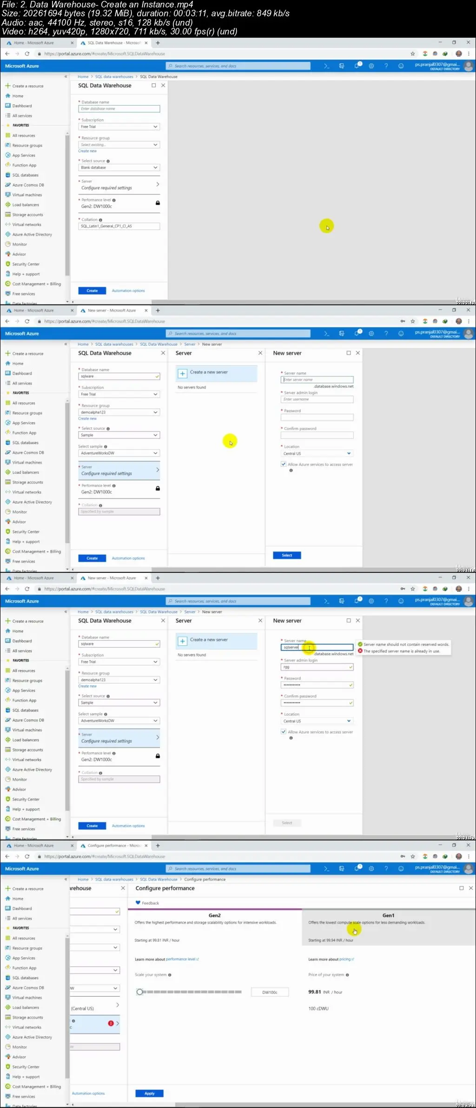Click reload button in Configure performance browser window

tap(27, 856)
